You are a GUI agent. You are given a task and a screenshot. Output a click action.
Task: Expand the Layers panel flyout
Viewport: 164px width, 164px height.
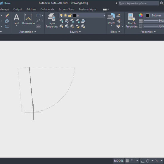tap(75, 32)
